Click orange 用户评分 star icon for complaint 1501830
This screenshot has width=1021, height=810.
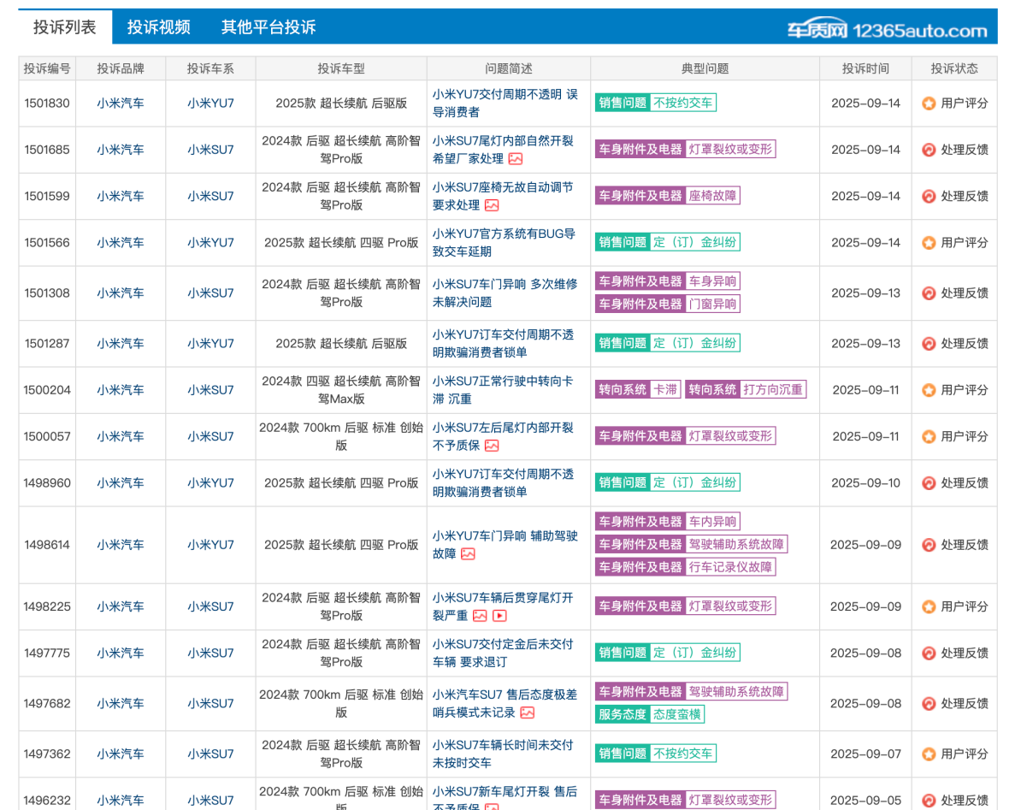click(x=929, y=103)
